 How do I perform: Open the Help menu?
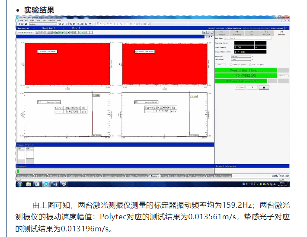59,21
